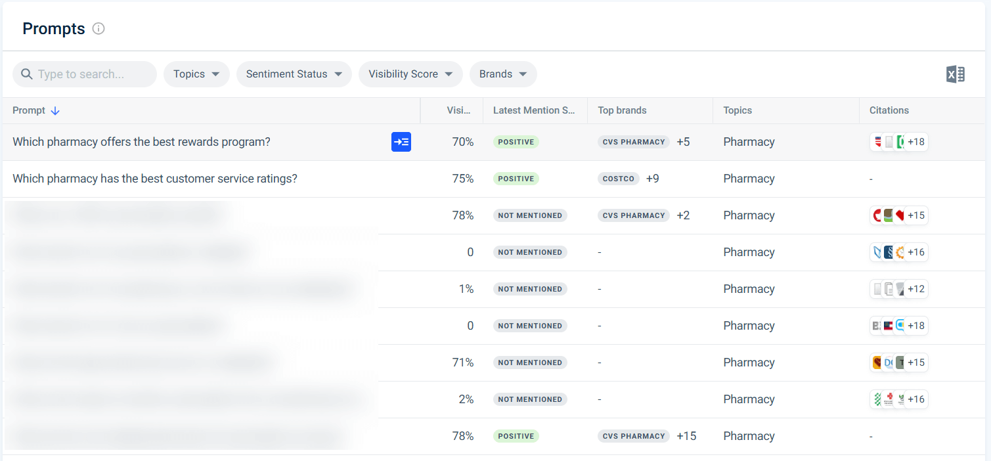Click the Export to Excel icon
The width and height of the screenshot is (991, 461).
(x=955, y=74)
